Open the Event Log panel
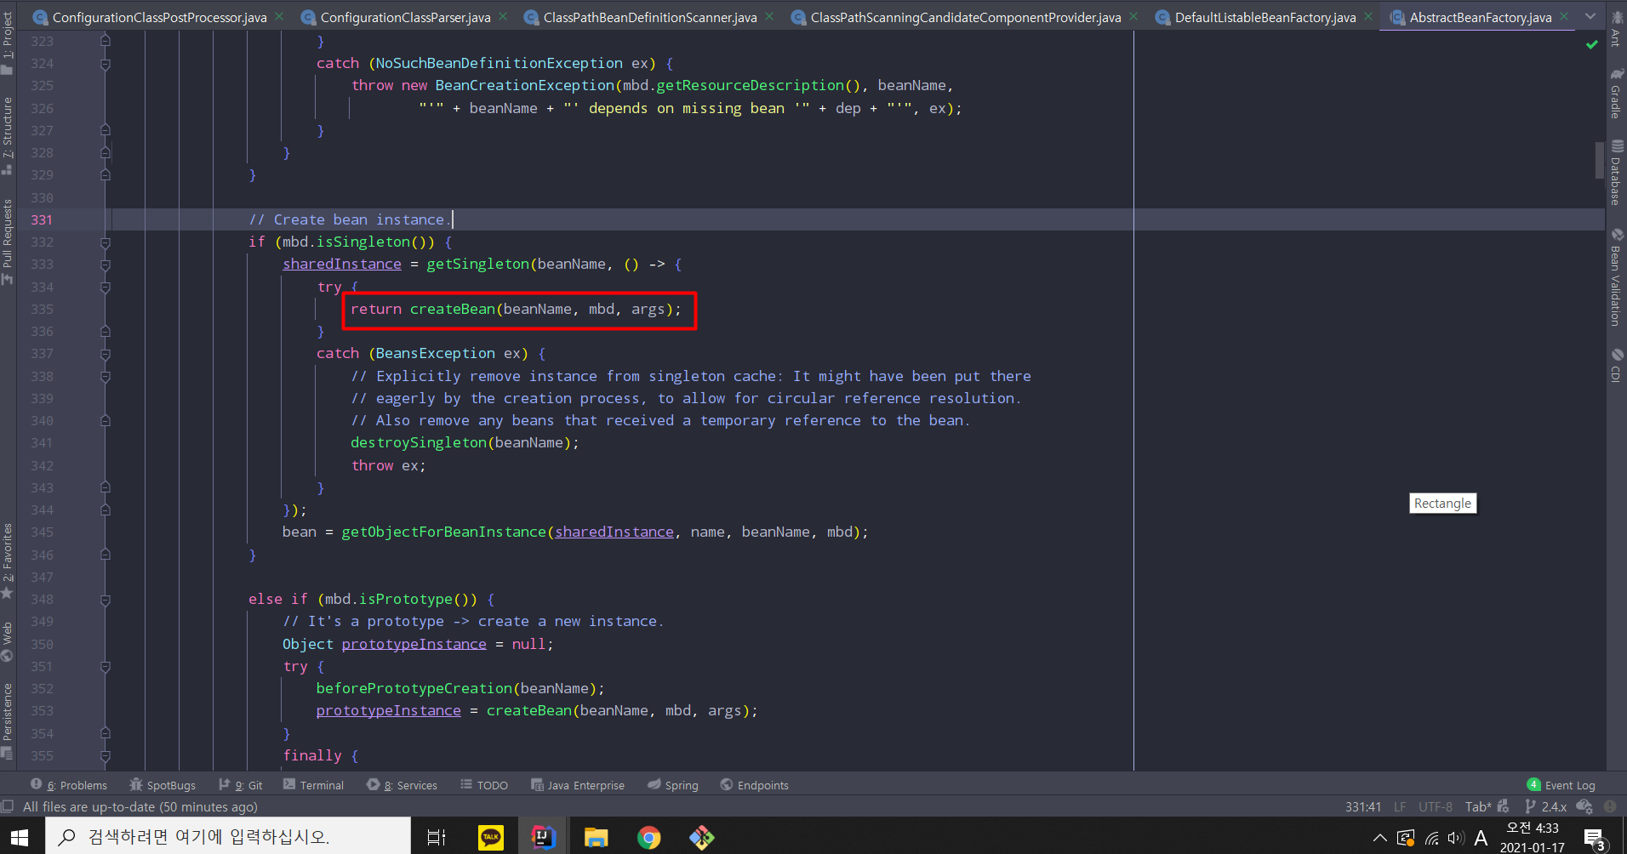 tap(1561, 785)
